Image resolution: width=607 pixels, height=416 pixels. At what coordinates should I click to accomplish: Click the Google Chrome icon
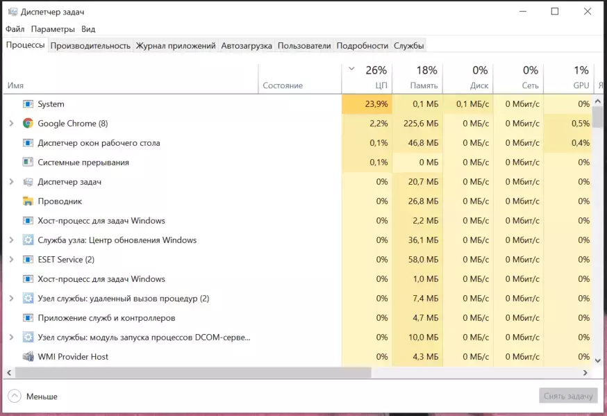[28, 123]
